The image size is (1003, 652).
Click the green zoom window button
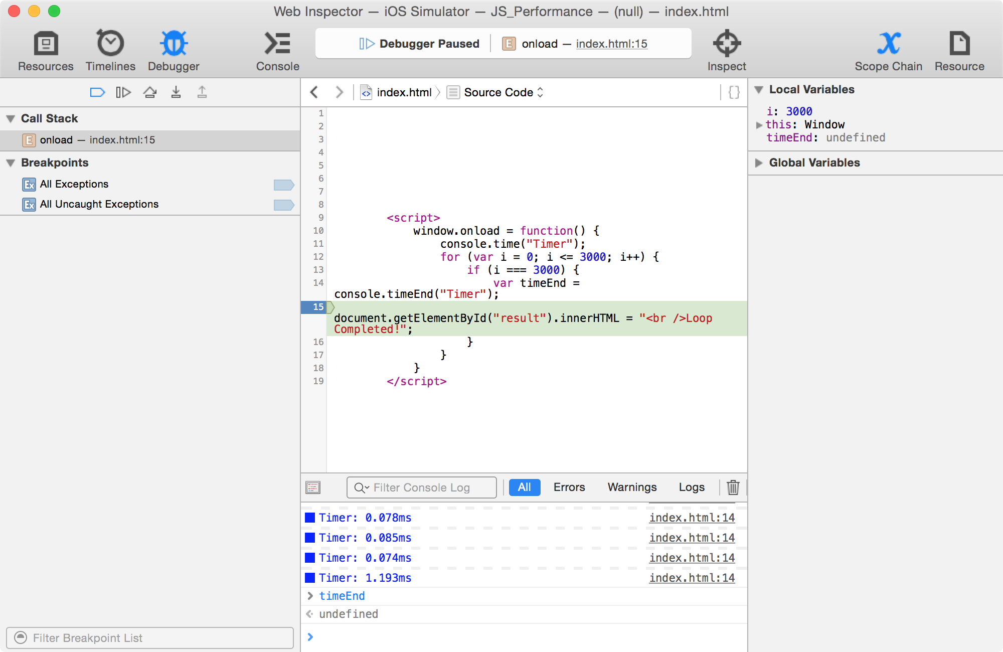(x=54, y=11)
